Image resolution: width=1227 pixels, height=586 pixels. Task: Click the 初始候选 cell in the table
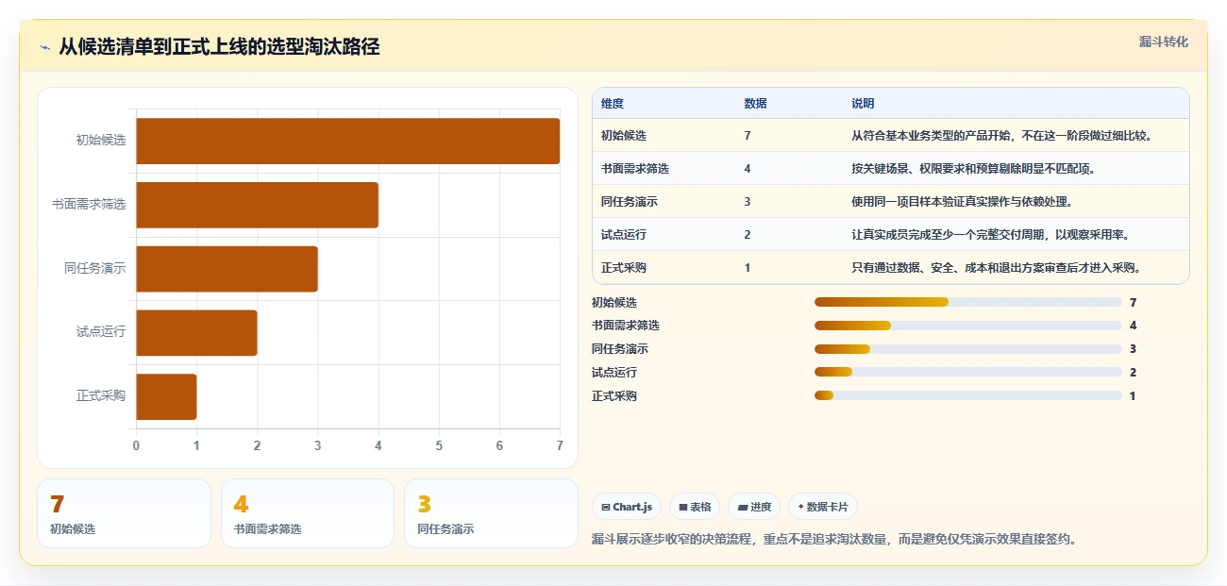pos(624,136)
